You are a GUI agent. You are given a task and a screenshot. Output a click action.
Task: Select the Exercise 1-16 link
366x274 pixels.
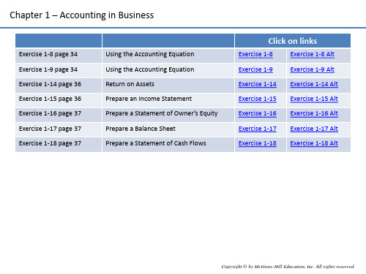258,113
